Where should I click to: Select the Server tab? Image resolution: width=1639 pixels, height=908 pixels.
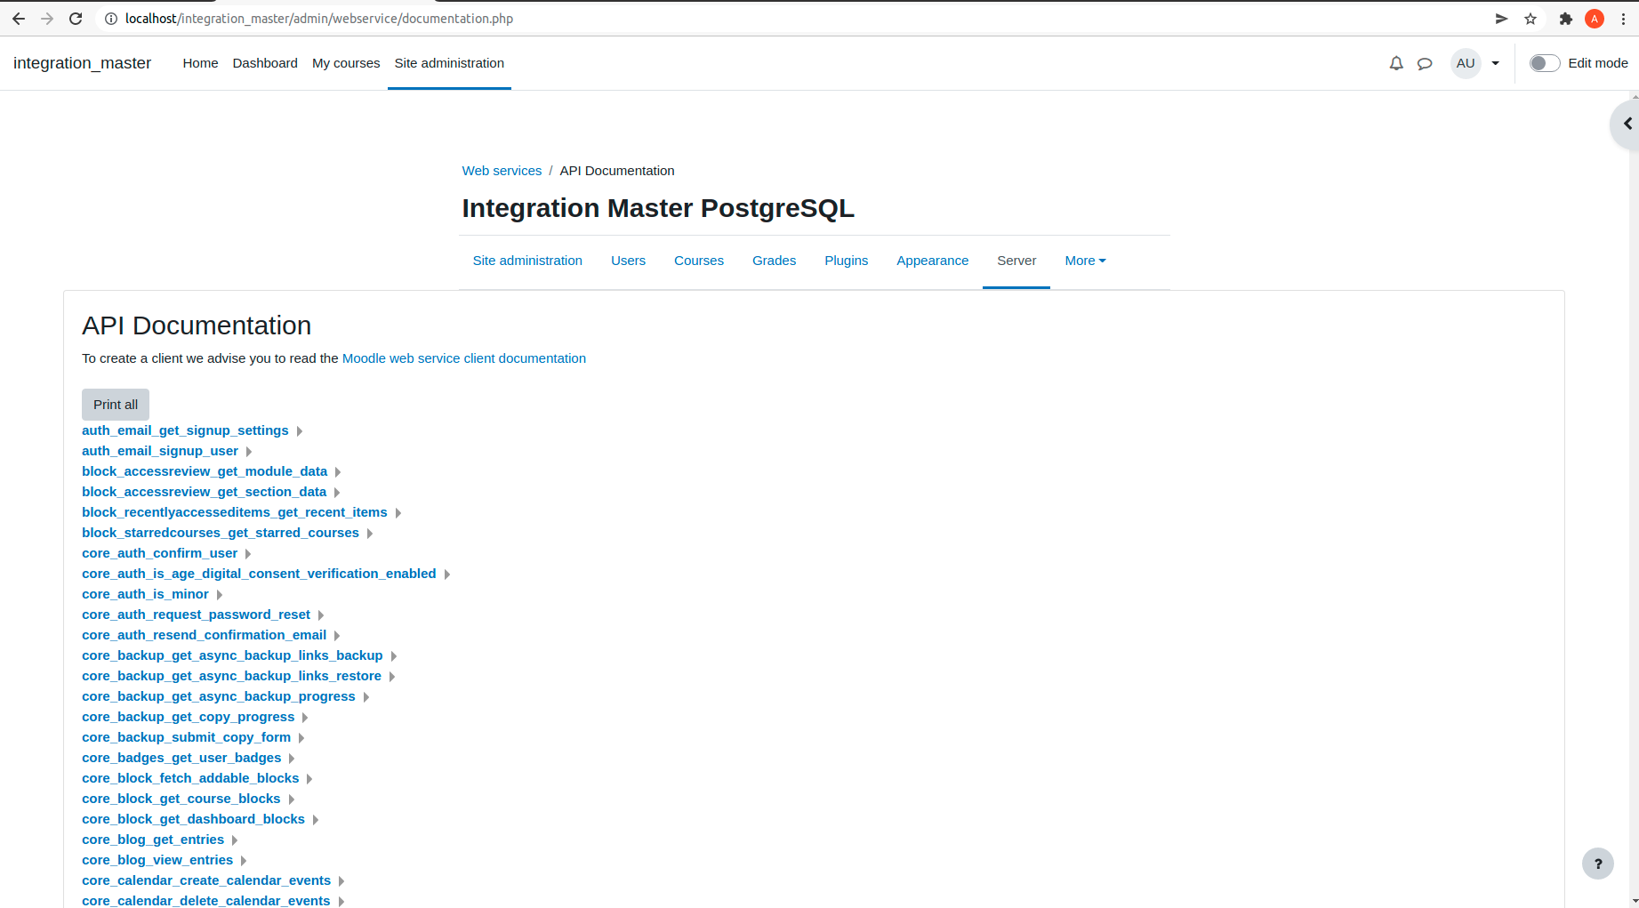pos(1016,261)
